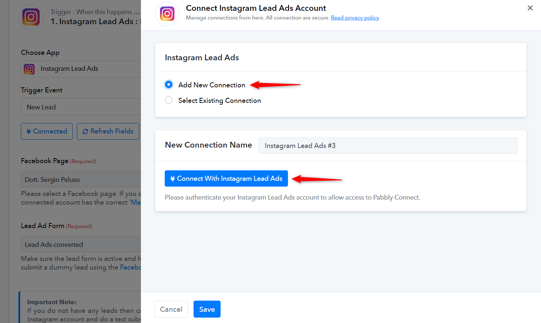
Task: Expand the Facebook Page dropdown
Action: pos(81,179)
